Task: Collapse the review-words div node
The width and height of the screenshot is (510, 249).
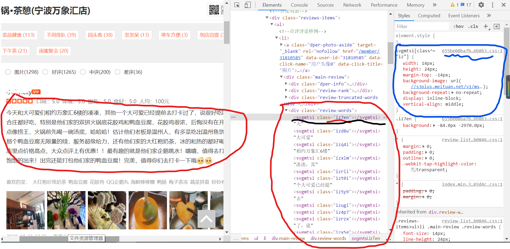Action: click(286, 110)
